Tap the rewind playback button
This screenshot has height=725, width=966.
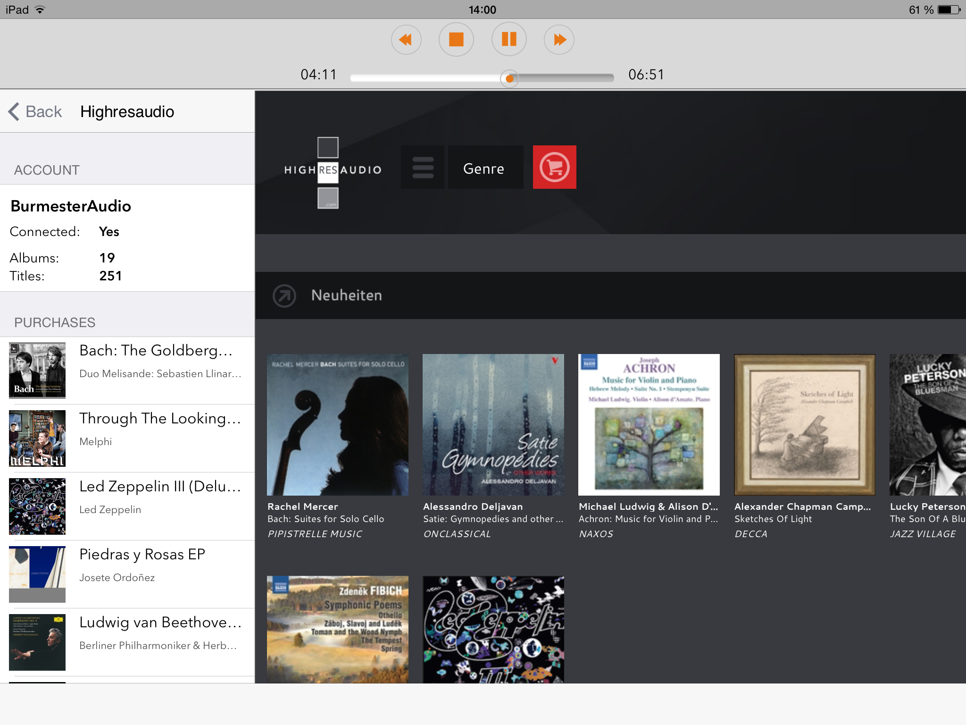coord(406,40)
